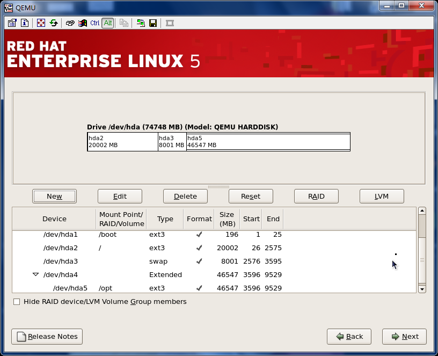Image resolution: width=438 pixels, height=356 pixels.
Task: Click the Type column header
Action: click(x=165, y=219)
